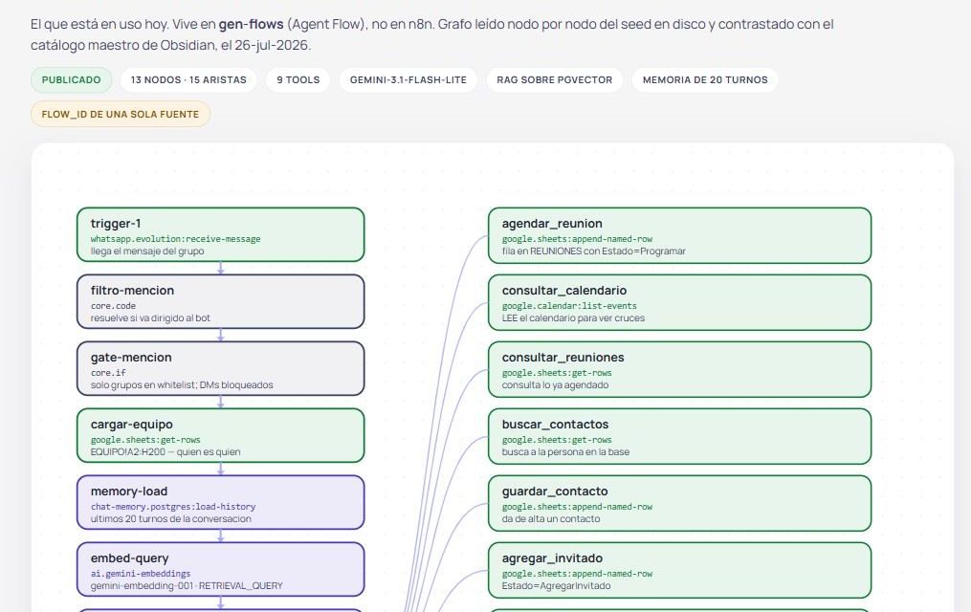Click the GEMINI-3.1-FLASH-LITE chip

pos(408,79)
